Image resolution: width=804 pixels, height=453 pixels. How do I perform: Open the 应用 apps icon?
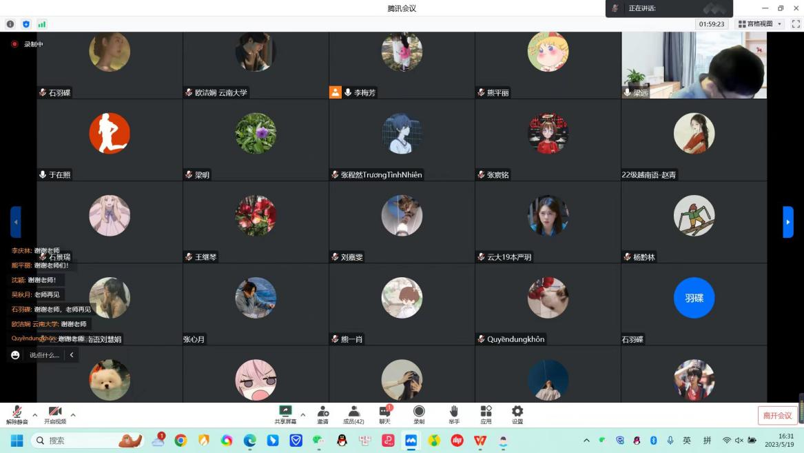486,414
